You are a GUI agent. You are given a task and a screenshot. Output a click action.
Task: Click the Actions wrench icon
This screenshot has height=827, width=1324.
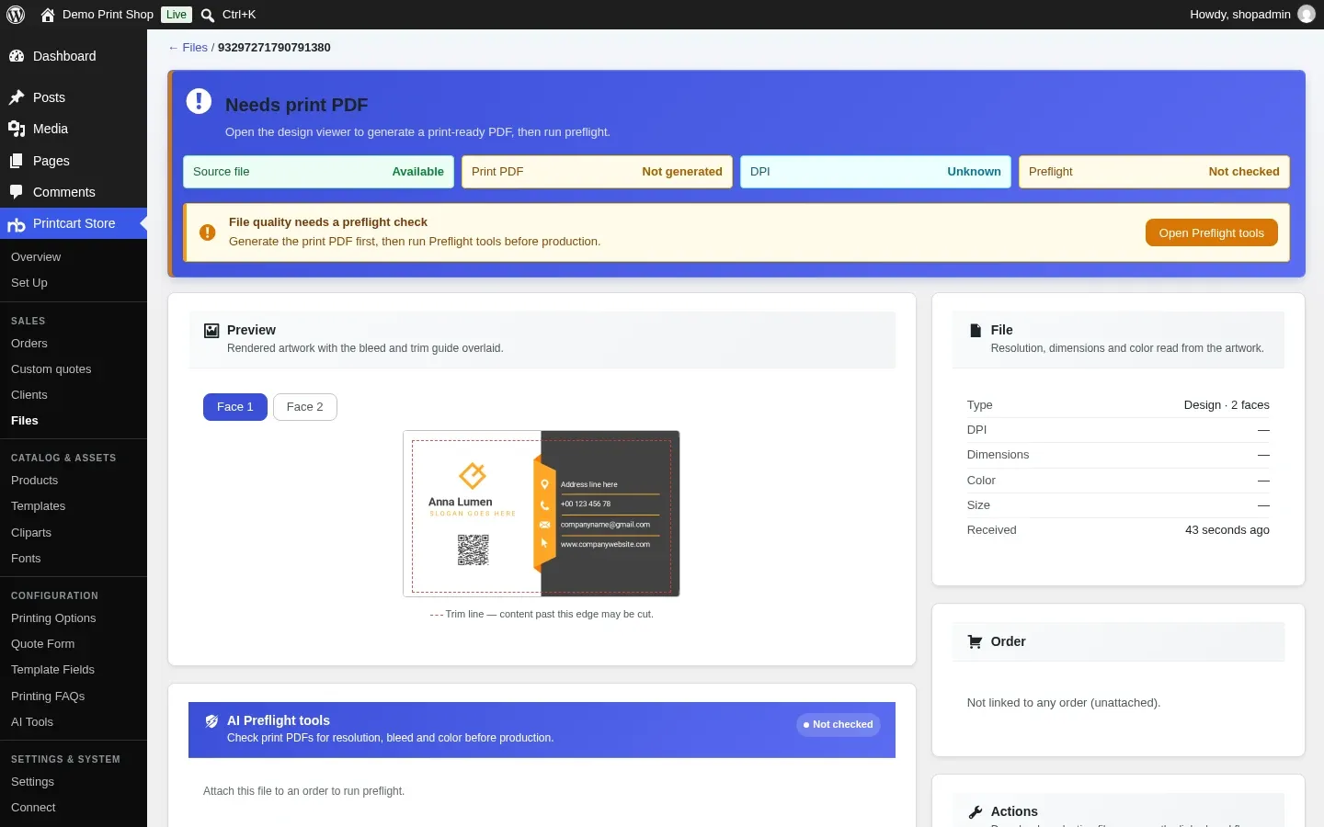976,811
